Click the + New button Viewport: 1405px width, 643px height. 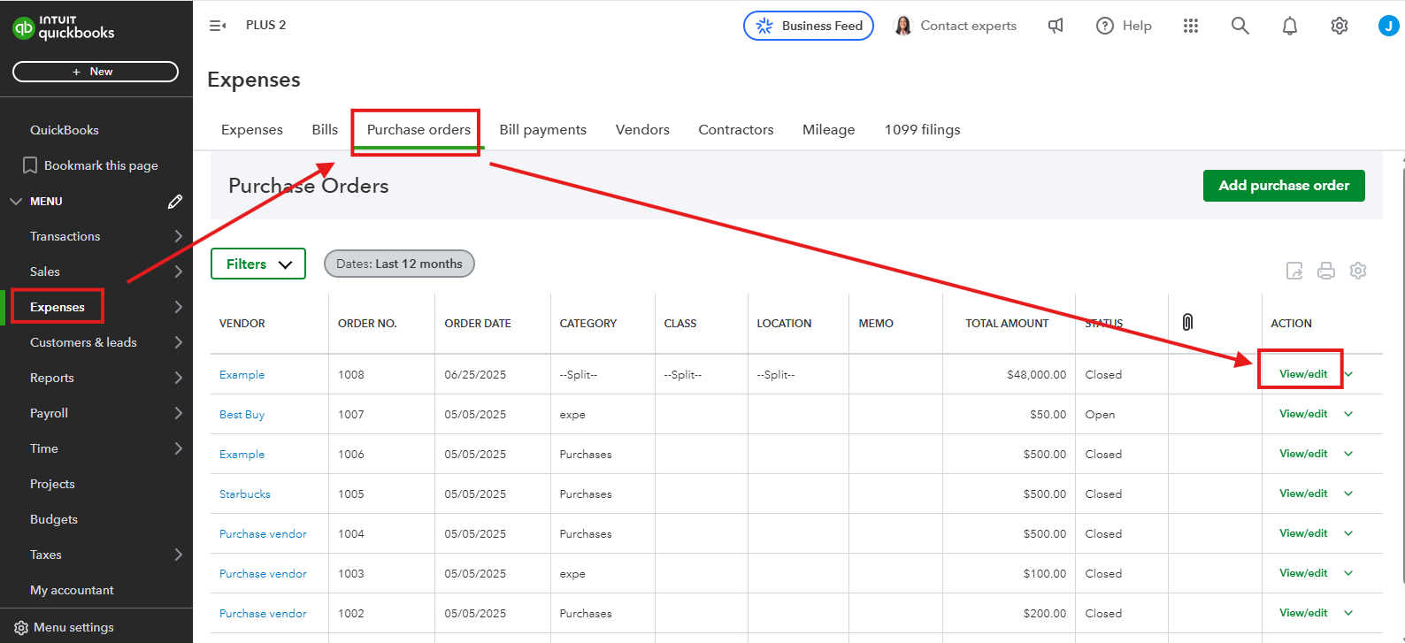click(96, 72)
